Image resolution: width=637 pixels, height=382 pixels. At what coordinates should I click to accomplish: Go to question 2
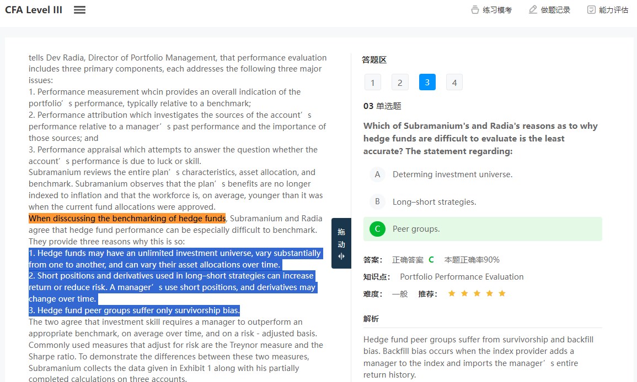point(400,83)
